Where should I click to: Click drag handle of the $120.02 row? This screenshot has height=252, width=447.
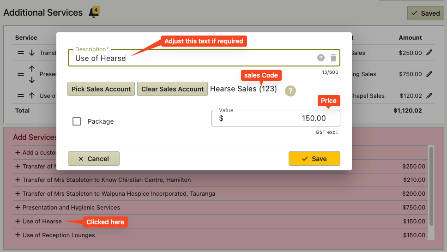coord(21,96)
